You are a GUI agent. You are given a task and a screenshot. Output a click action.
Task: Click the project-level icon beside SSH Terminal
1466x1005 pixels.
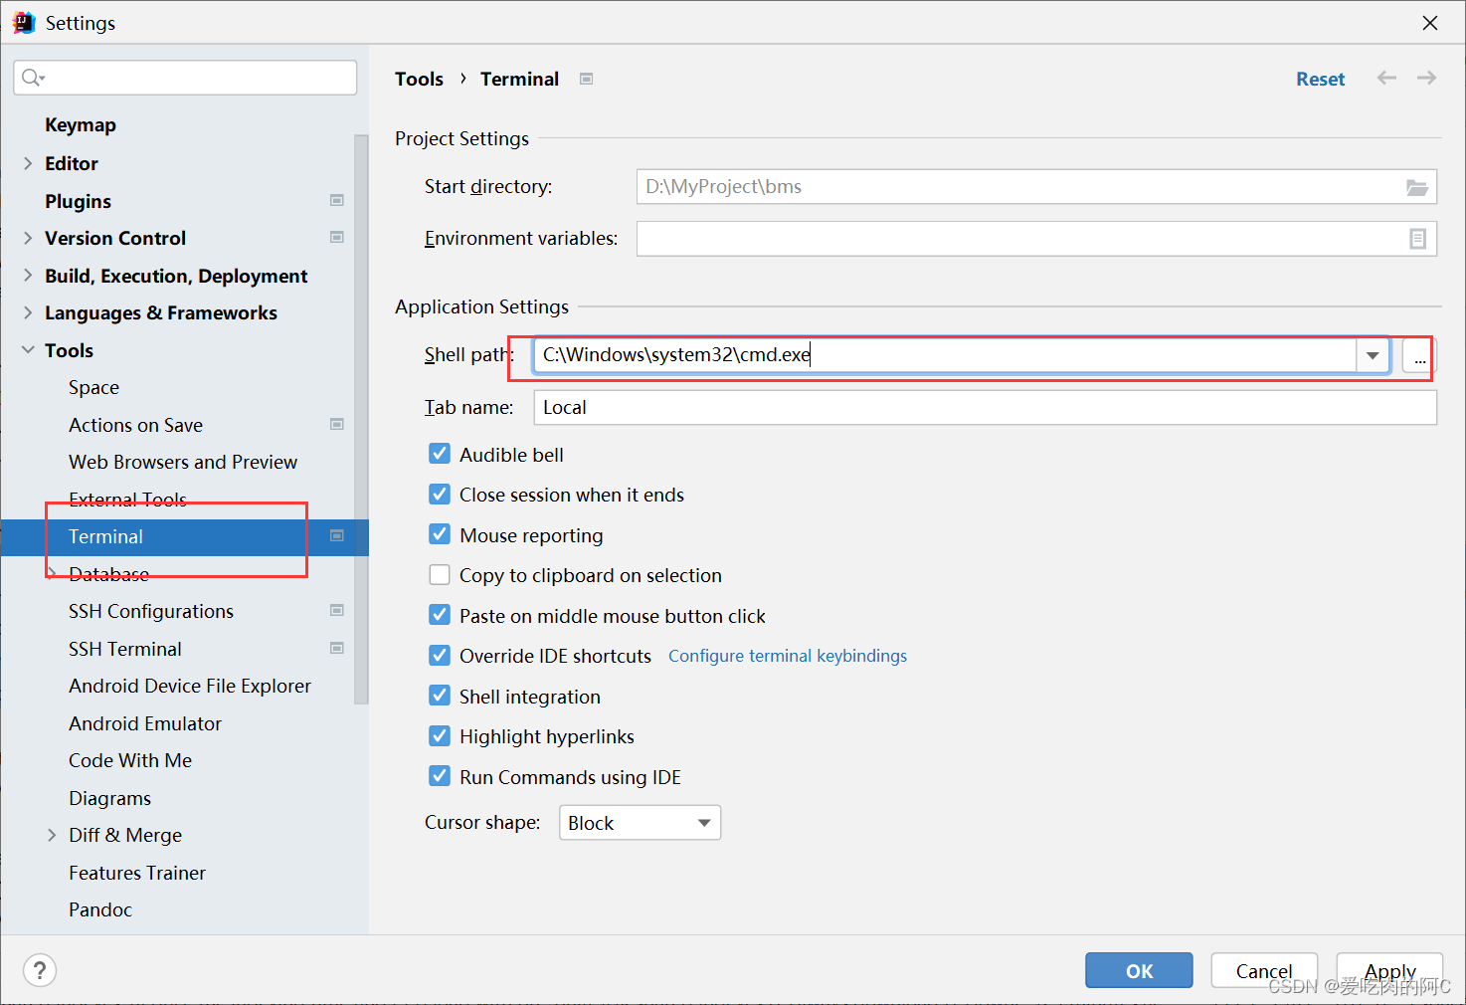(337, 648)
